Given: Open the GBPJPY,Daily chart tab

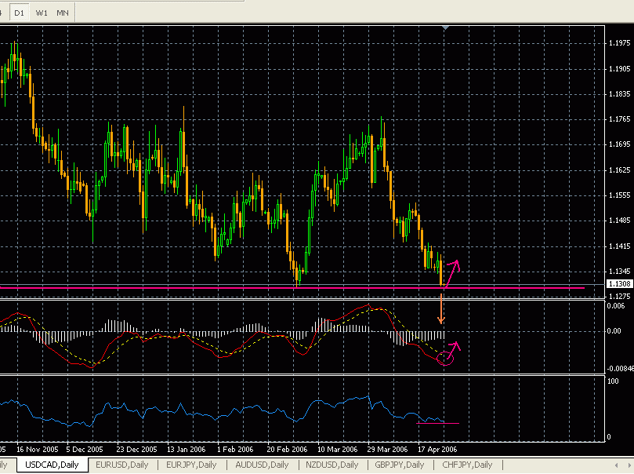Looking at the screenshot, I should tap(400, 465).
